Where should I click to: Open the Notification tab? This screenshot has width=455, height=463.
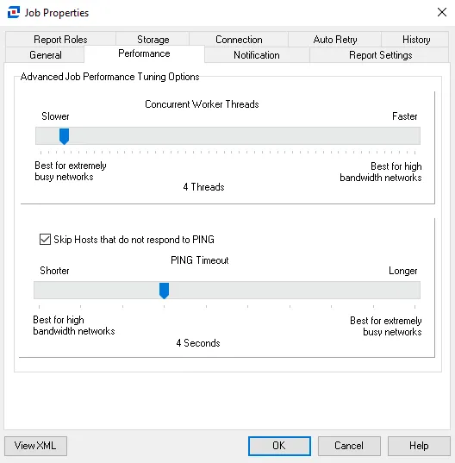tap(257, 55)
